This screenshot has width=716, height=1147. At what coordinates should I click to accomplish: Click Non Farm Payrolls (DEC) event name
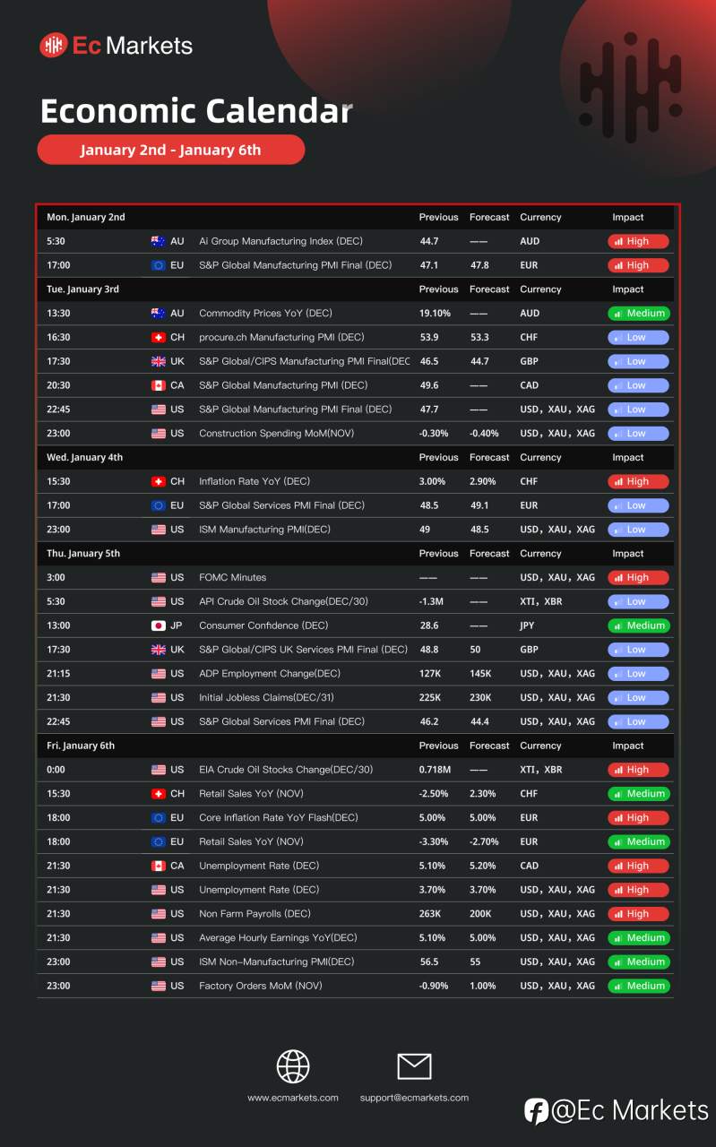tap(254, 913)
